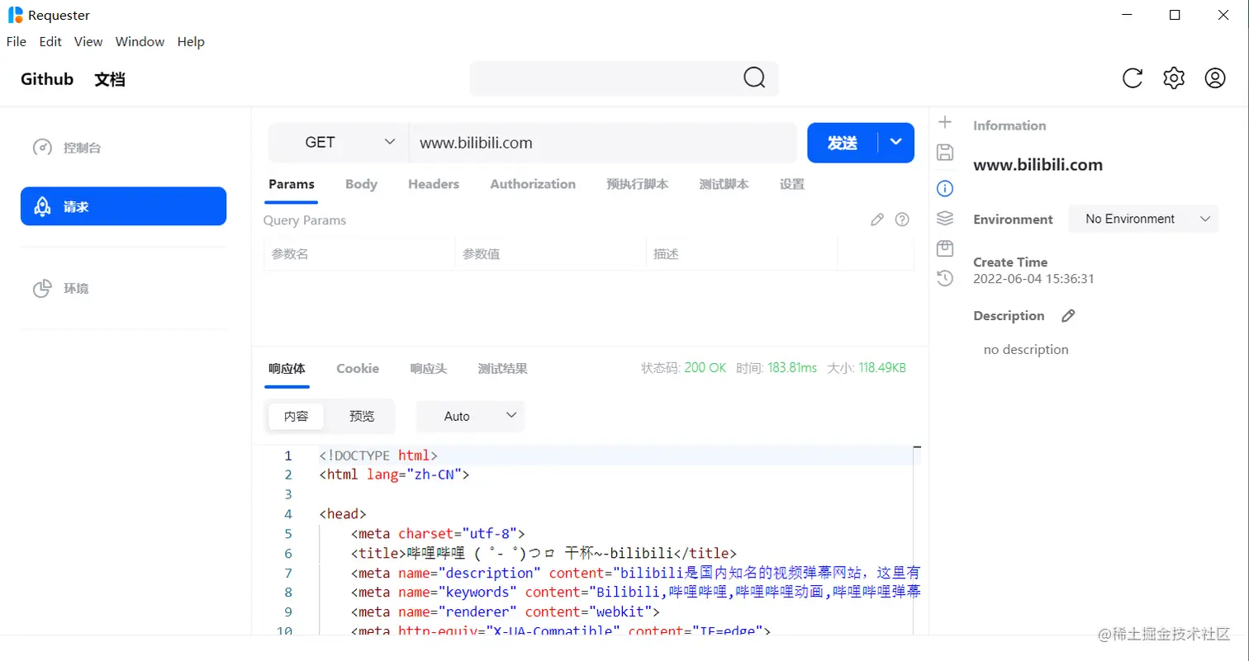1249x661 pixels.
Task: Open the Auto format dropdown
Action: click(470, 416)
